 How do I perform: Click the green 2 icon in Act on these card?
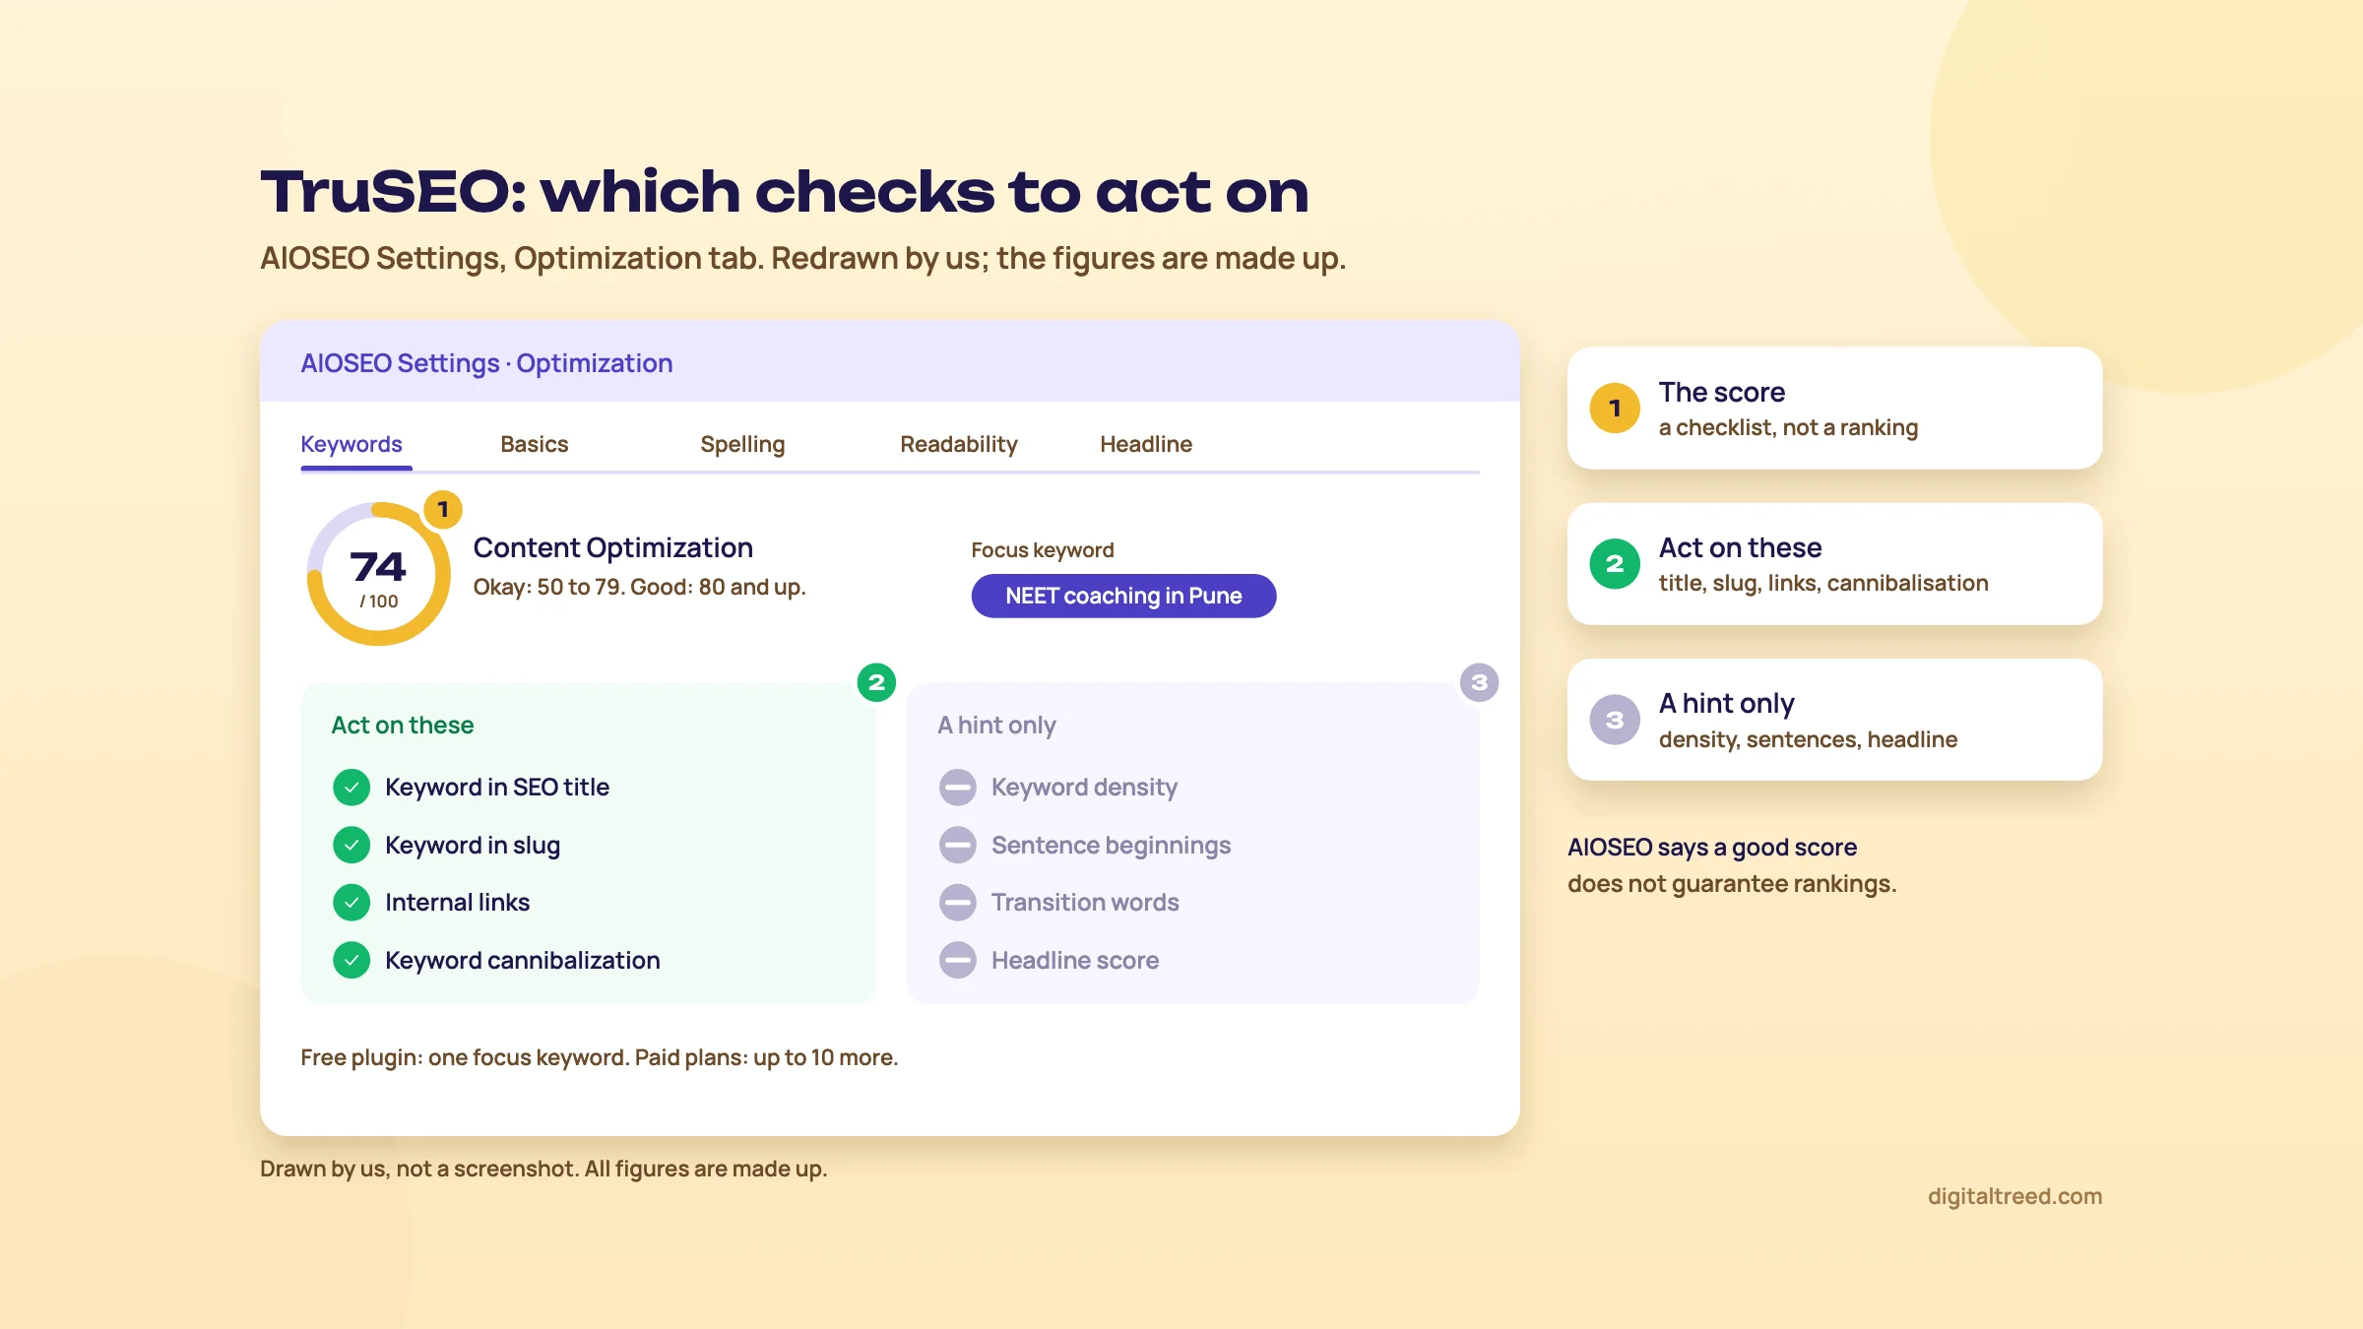(x=1615, y=564)
